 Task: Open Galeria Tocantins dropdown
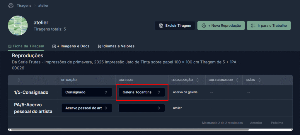142,92
